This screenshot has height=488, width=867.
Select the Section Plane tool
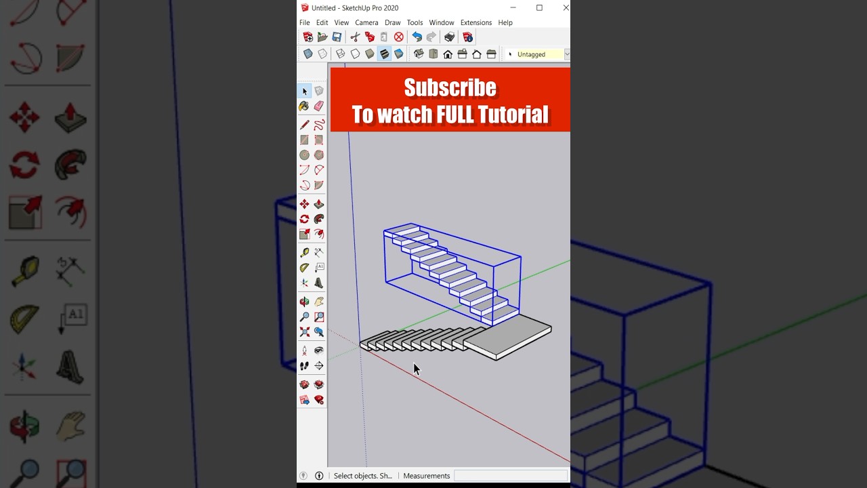tap(319, 366)
